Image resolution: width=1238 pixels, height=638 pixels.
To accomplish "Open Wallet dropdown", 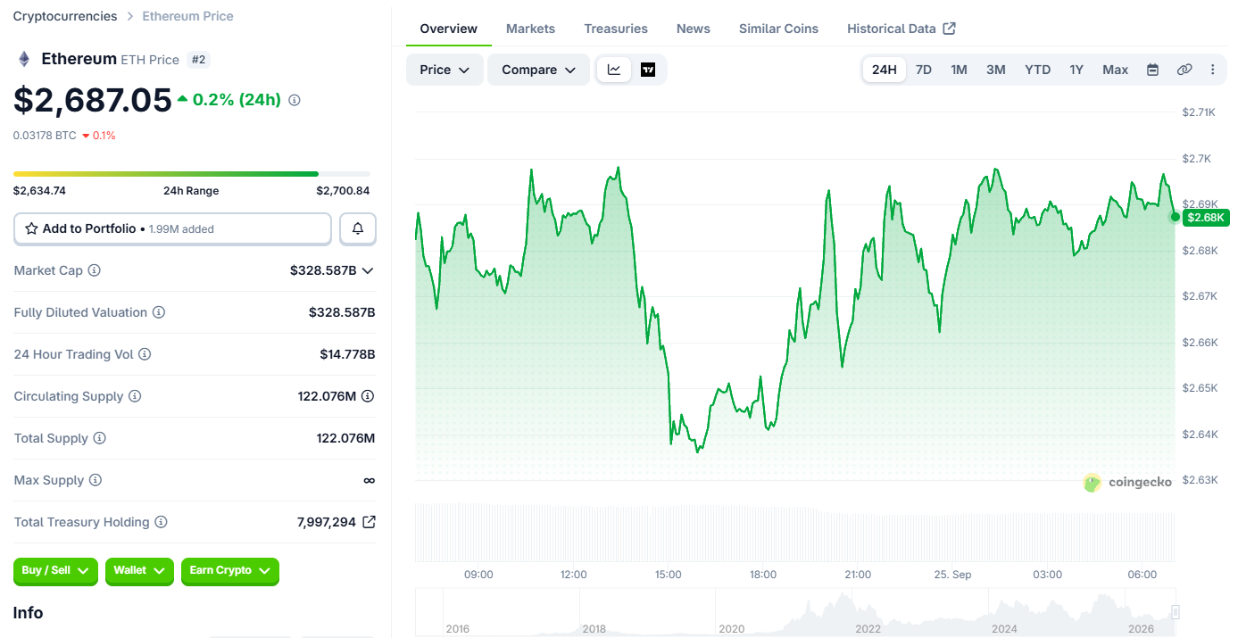I will point(139,571).
